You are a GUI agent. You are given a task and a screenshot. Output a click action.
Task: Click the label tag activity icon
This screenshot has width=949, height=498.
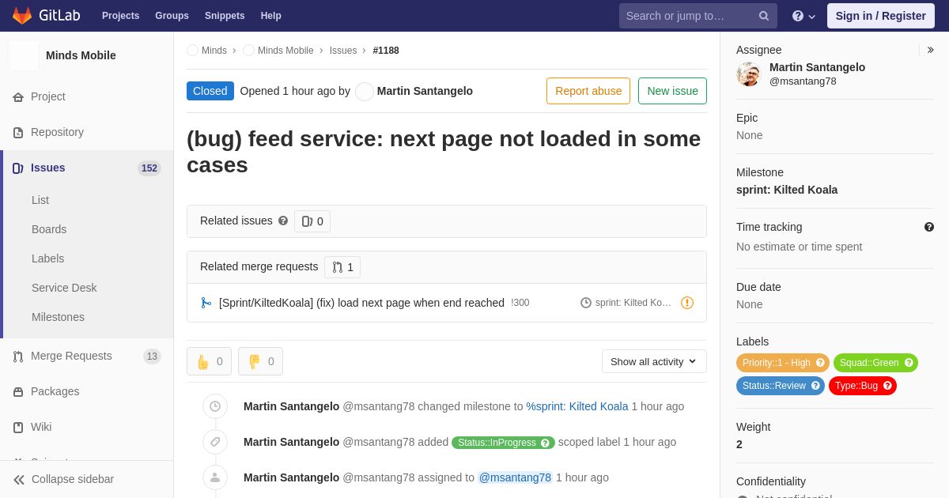(x=215, y=442)
